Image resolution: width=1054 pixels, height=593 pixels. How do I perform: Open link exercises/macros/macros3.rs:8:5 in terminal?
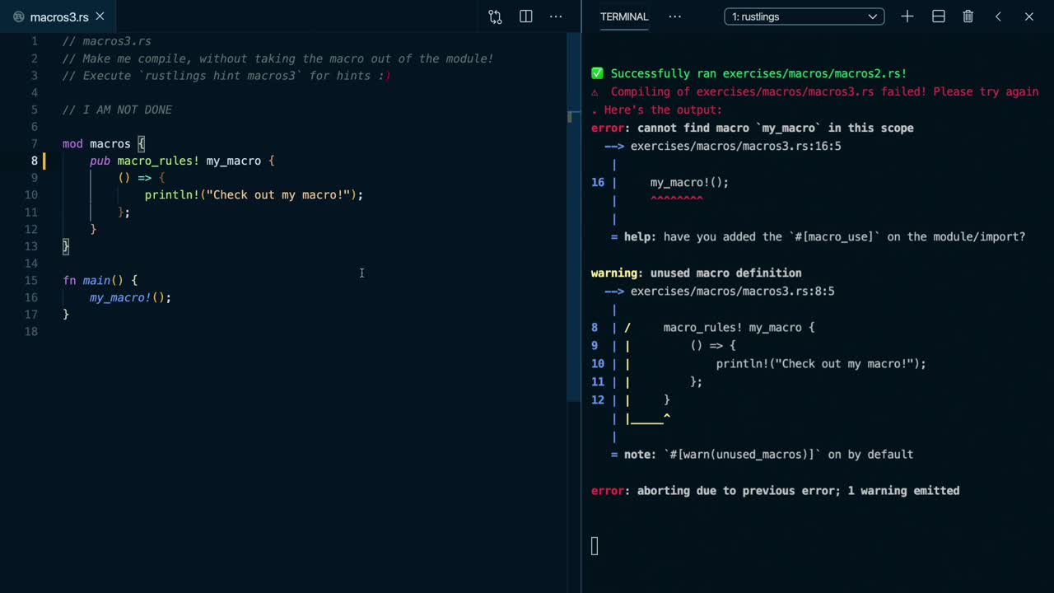click(x=732, y=292)
